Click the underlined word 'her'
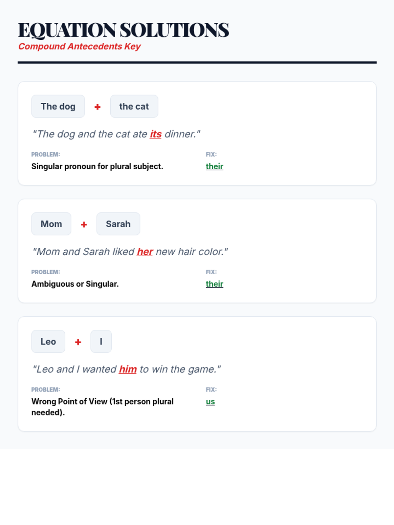Screen dimensions: 394x525 [x=145, y=251]
